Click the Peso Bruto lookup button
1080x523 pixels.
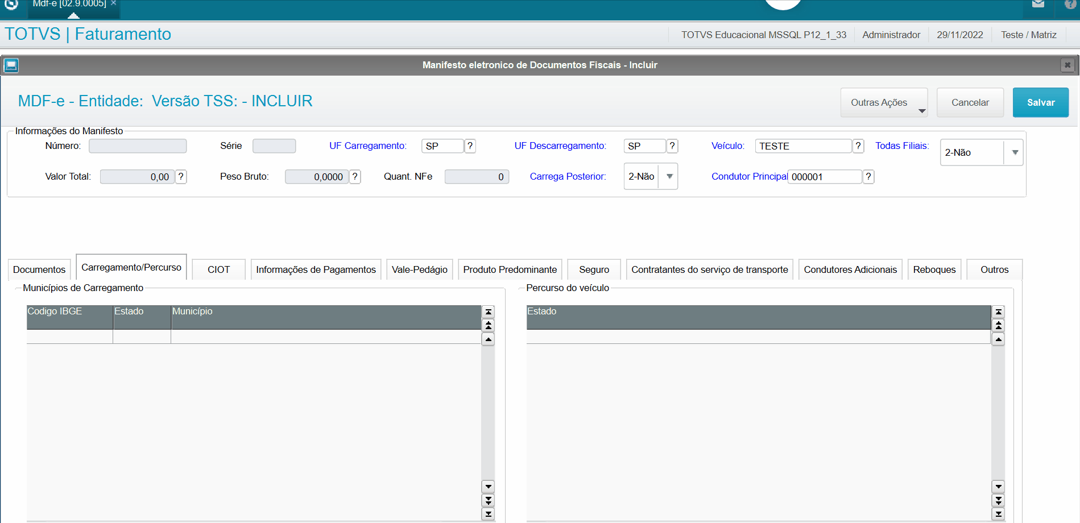355,177
